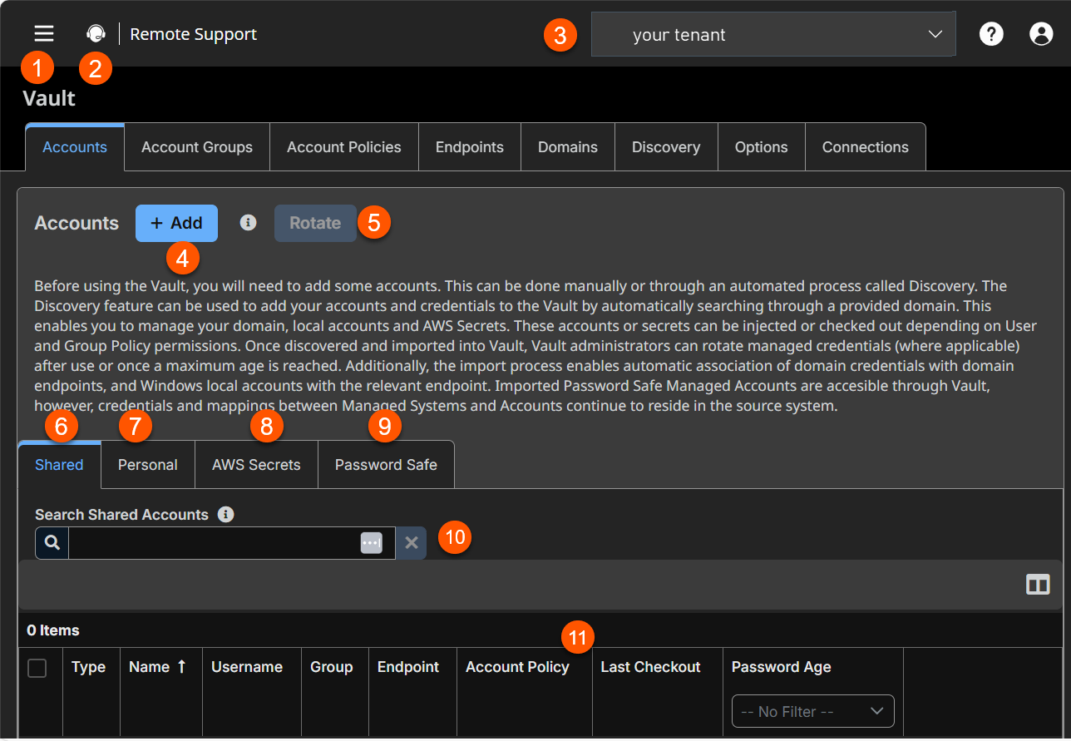Click the info icon beside Search Shared Accounts

click(x=225, y=514)
